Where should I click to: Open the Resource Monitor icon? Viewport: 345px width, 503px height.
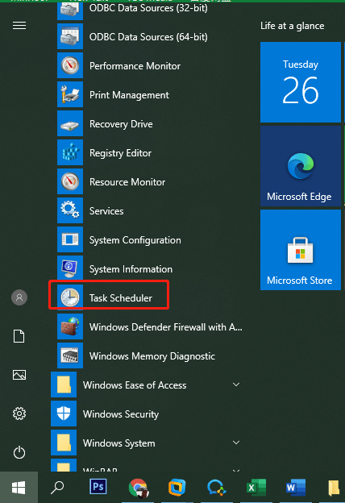pyautogui.click(x=70, y=181)
